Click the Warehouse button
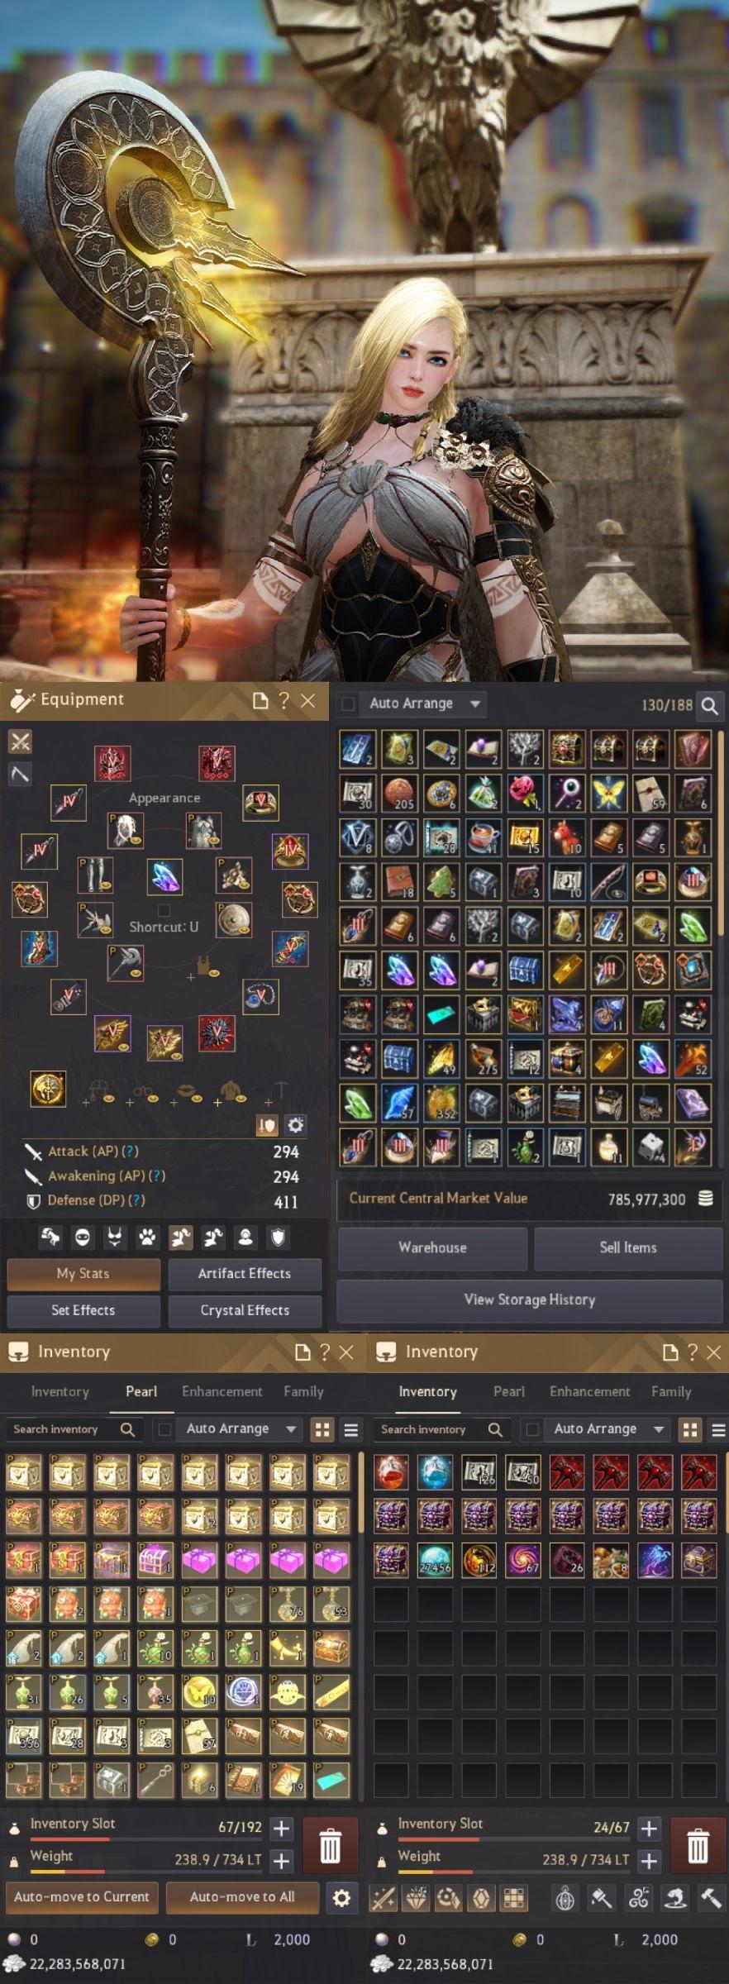This screenshot has height=1984, width=729. pyautogui.click(x=432, y=1247)
